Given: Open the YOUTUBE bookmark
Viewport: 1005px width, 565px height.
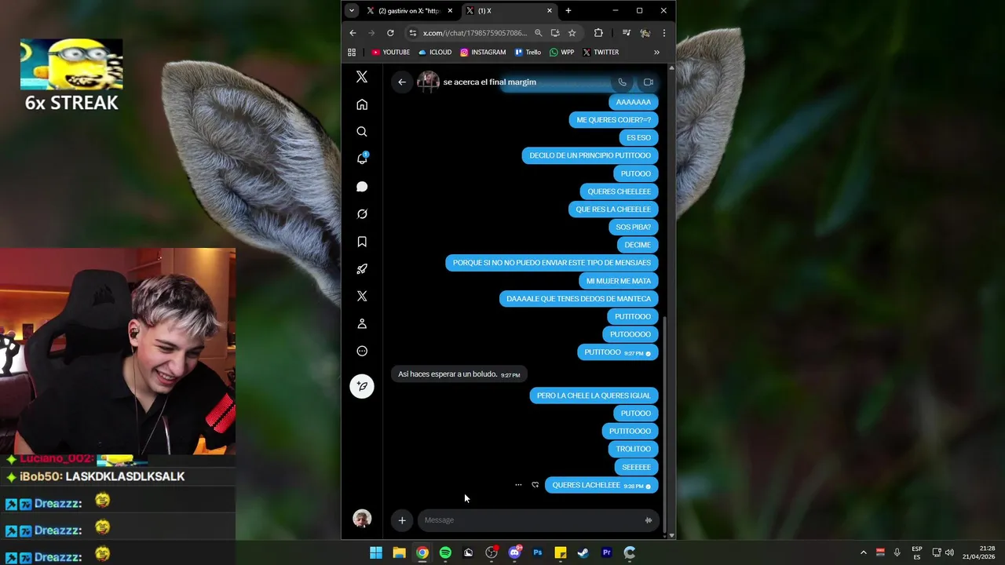Looking at the screenshot, I should (x=390, y=53).
